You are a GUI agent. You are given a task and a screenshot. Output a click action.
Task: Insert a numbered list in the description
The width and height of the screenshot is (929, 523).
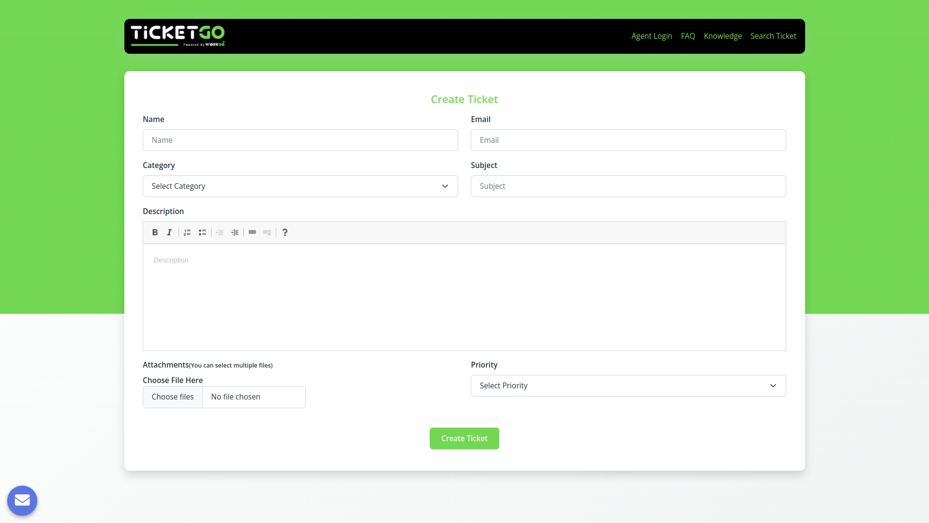point(187,232)
